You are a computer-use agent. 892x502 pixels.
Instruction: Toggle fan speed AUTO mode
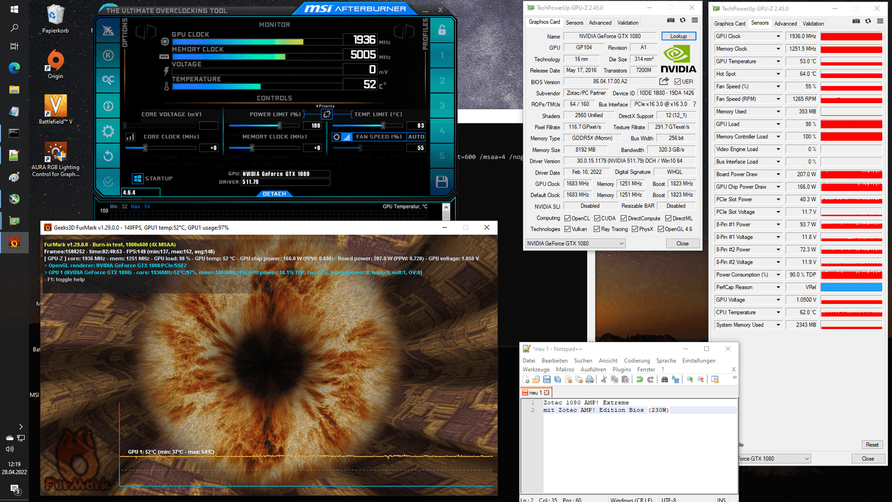coord(416,137)
